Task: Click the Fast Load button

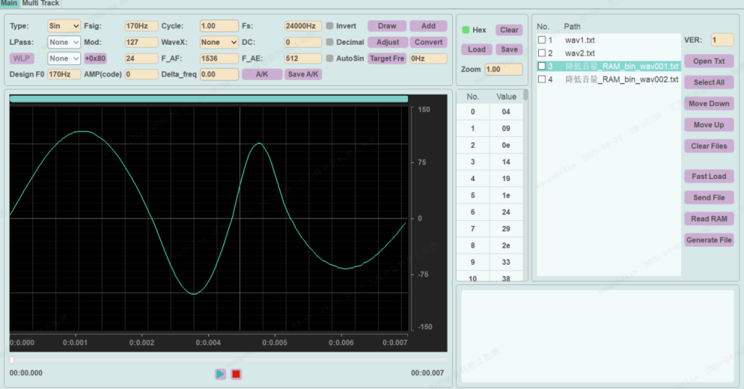Action: click(709, 176)
